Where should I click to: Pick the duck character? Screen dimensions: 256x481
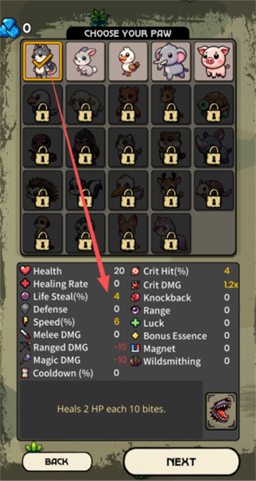tap(128, 61)
